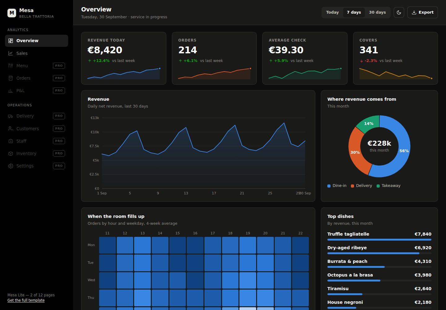Open the Staff page label
The width and height of the screenshot is (446, 310).
pyautogui.click(x=21, y=141)
